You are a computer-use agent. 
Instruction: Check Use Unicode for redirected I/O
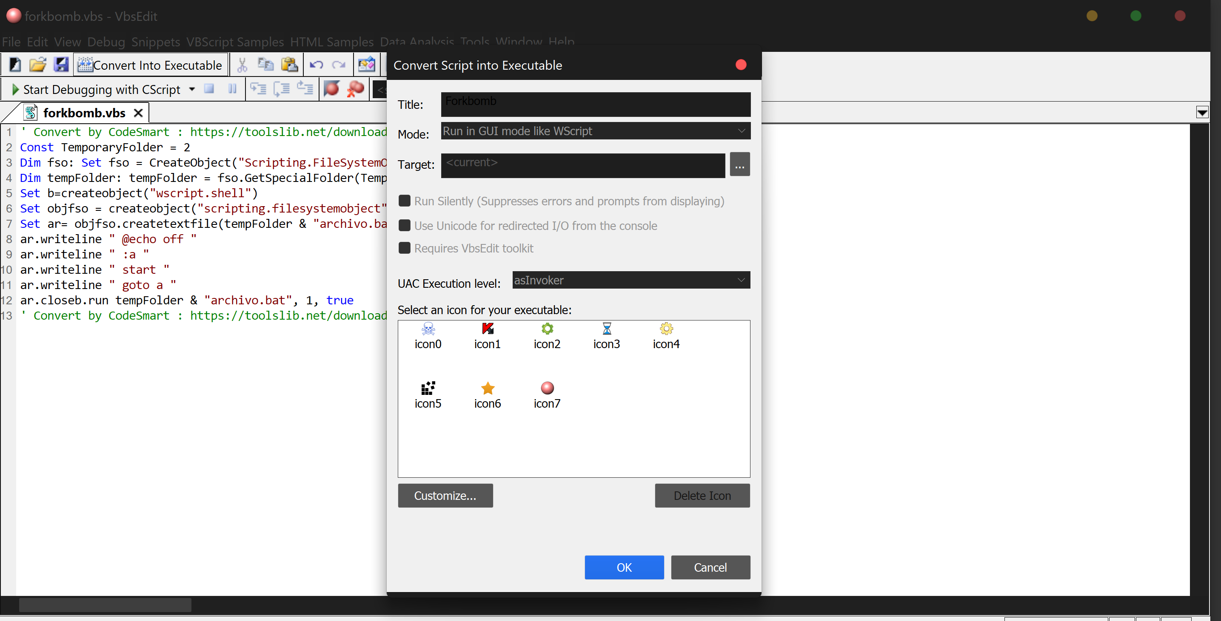click(404, 225)
